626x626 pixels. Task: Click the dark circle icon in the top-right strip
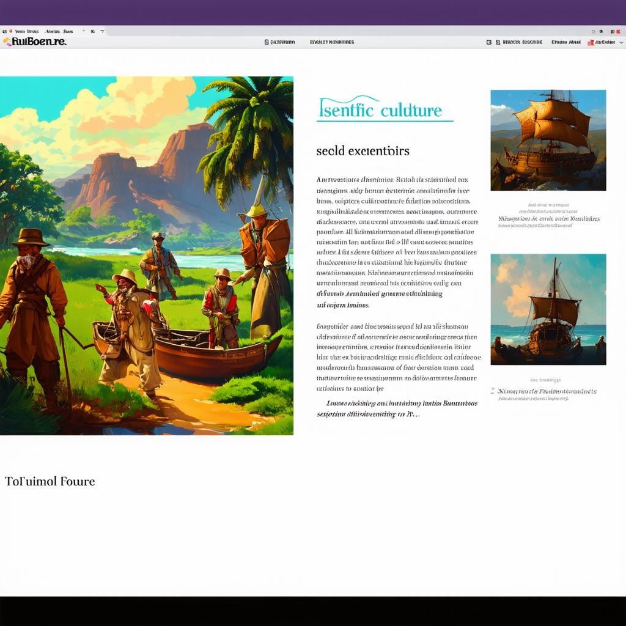[601, 31]
